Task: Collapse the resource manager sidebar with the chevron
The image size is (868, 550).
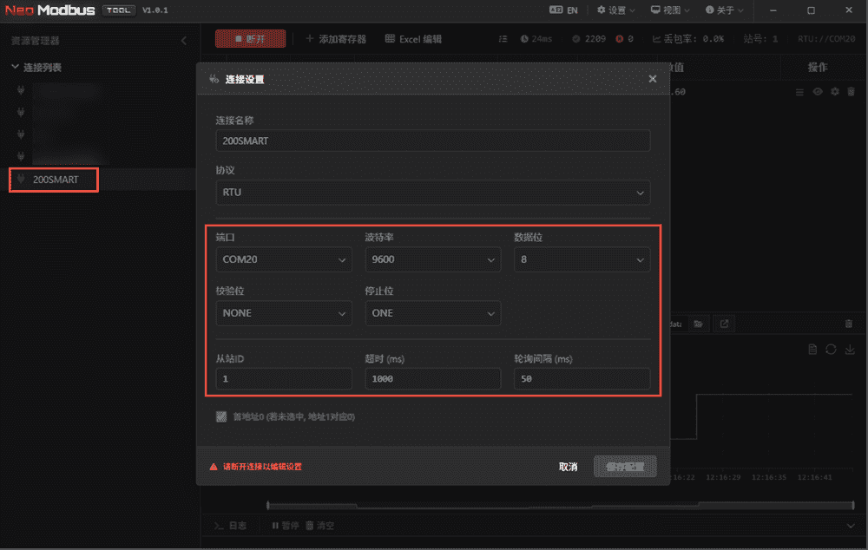Action: point(183,41)
